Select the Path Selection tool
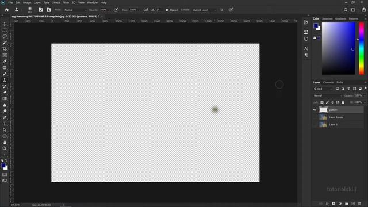Screen dimensions: 368x207 5,130
